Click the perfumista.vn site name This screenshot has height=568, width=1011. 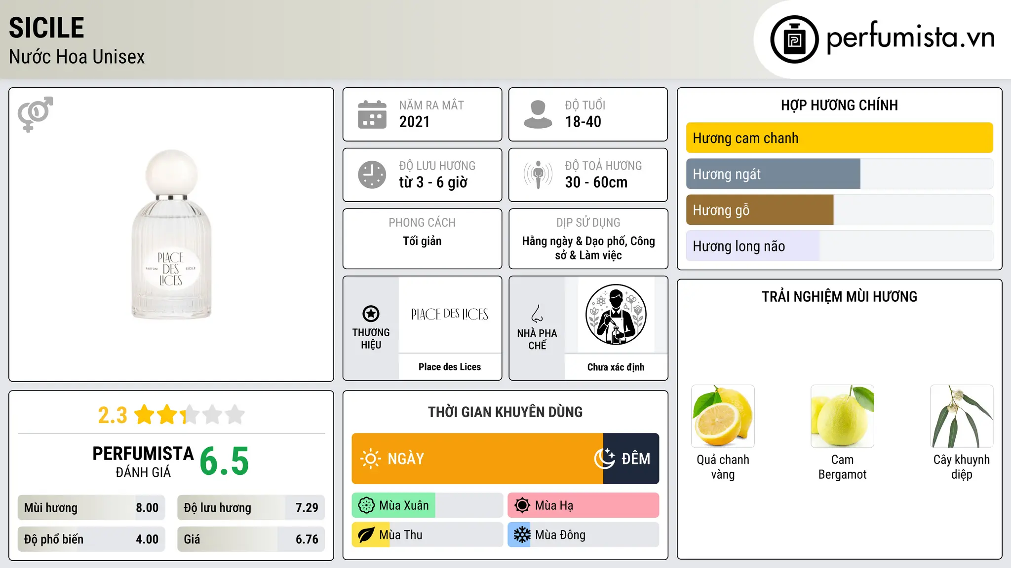[x=910, y=37]
